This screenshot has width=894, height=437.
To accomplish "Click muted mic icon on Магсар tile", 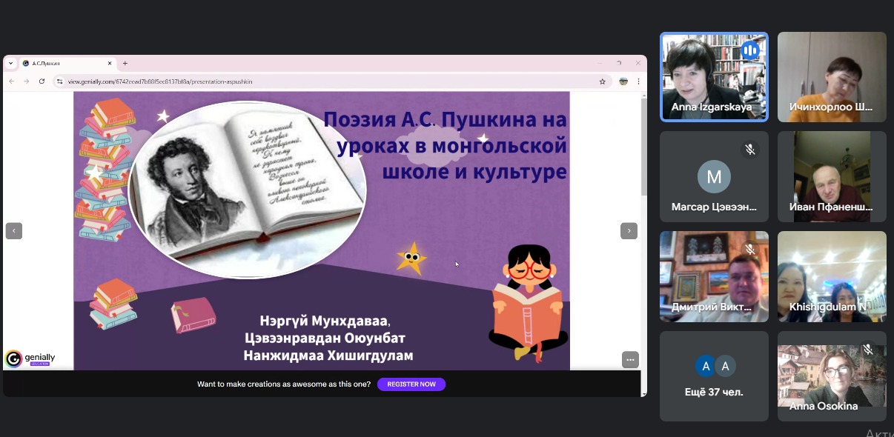I will point(750,150).
